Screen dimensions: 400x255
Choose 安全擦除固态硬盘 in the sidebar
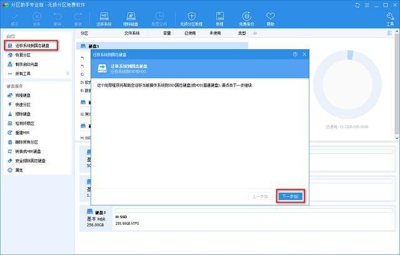(x=26, y=161)
